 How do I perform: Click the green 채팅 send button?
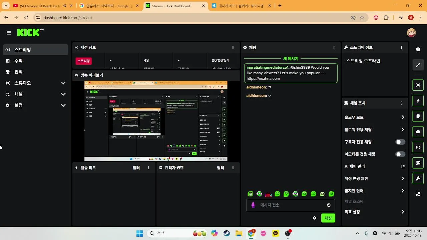[328, 218]
